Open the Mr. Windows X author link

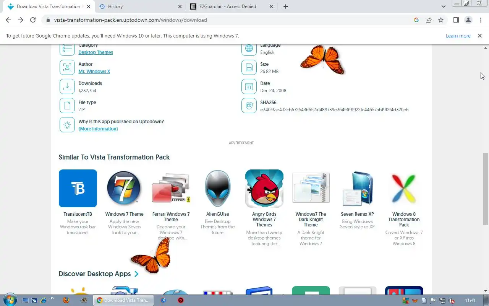94,72
